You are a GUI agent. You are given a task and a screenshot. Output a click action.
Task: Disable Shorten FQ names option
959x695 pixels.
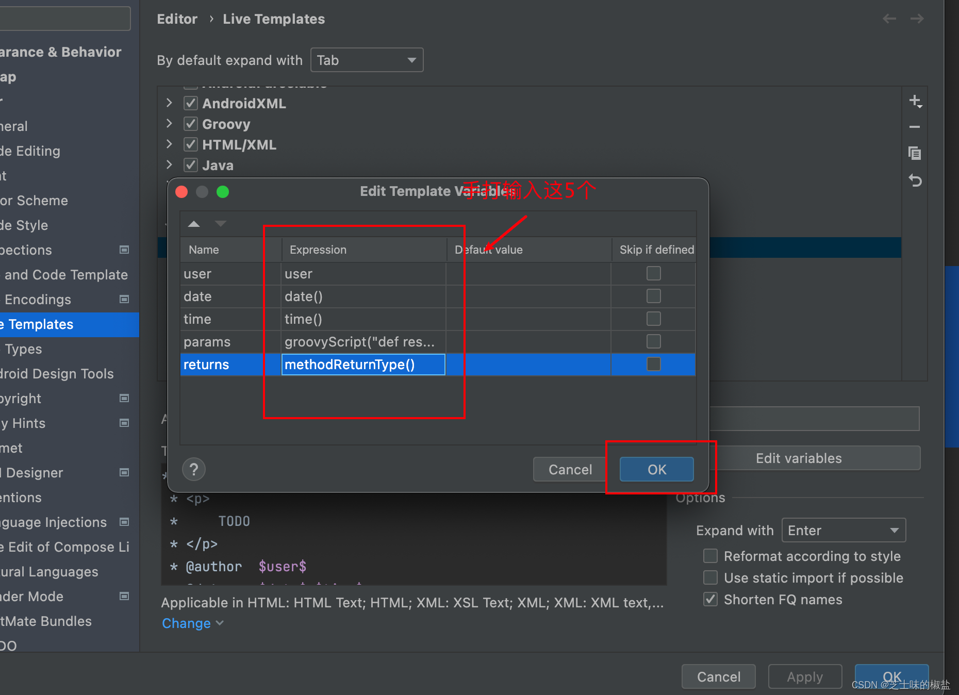click(x=710, y=599)
